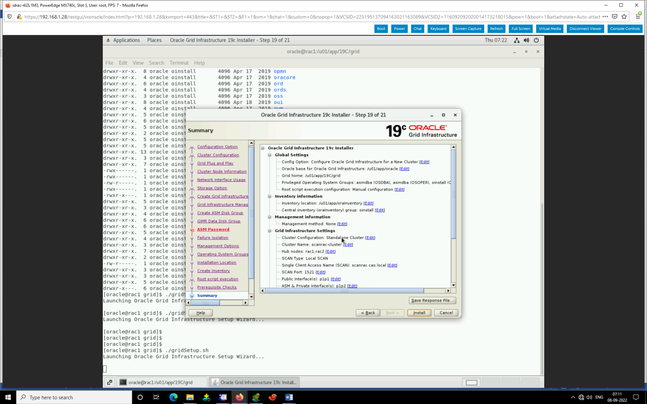Click the iDRAC Power button
Image resolution: width=647 pixels, height=404 pixels.
click(x=399, y=29)
